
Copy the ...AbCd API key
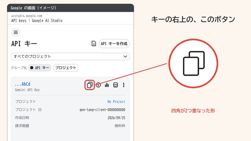pos(90,85)
